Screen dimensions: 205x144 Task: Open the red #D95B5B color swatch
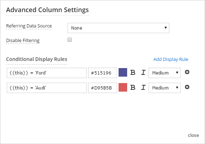click(x=123, y=87)
